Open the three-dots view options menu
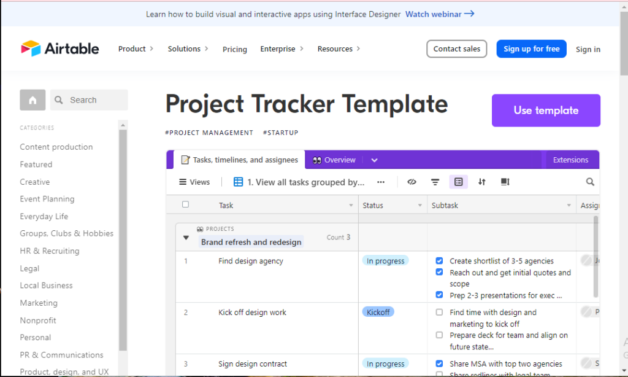628x377 pixels. coord(381,182)
